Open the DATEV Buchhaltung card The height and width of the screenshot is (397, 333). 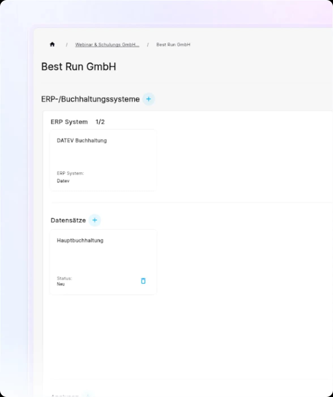pos(103,160)
